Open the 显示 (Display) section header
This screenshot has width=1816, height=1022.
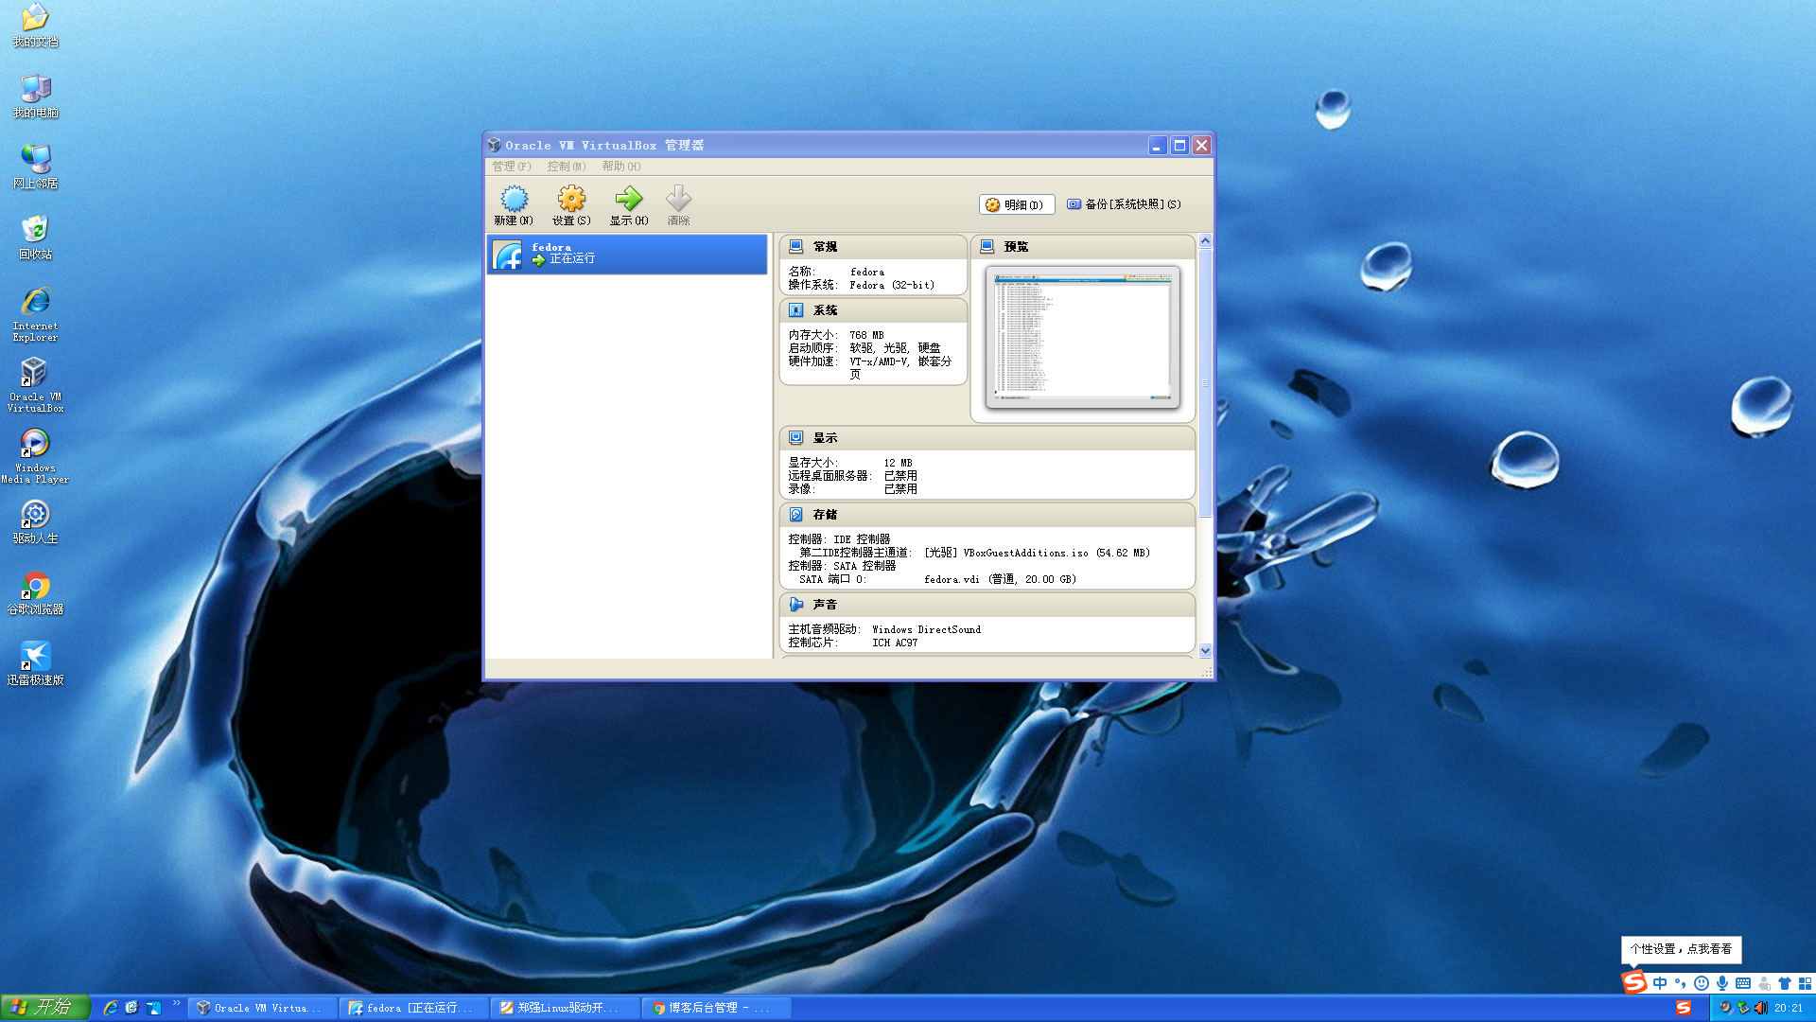(x=987, y=438)
